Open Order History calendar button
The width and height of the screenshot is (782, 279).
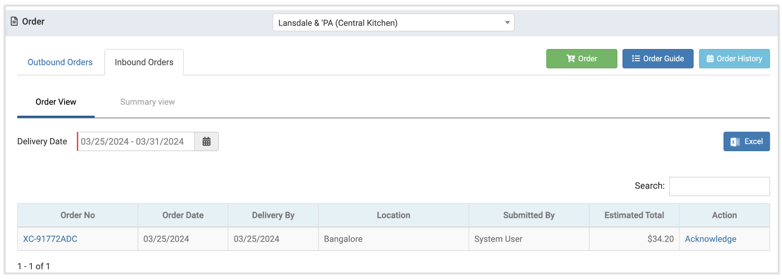pyautogui.click(x=734, y=59)
